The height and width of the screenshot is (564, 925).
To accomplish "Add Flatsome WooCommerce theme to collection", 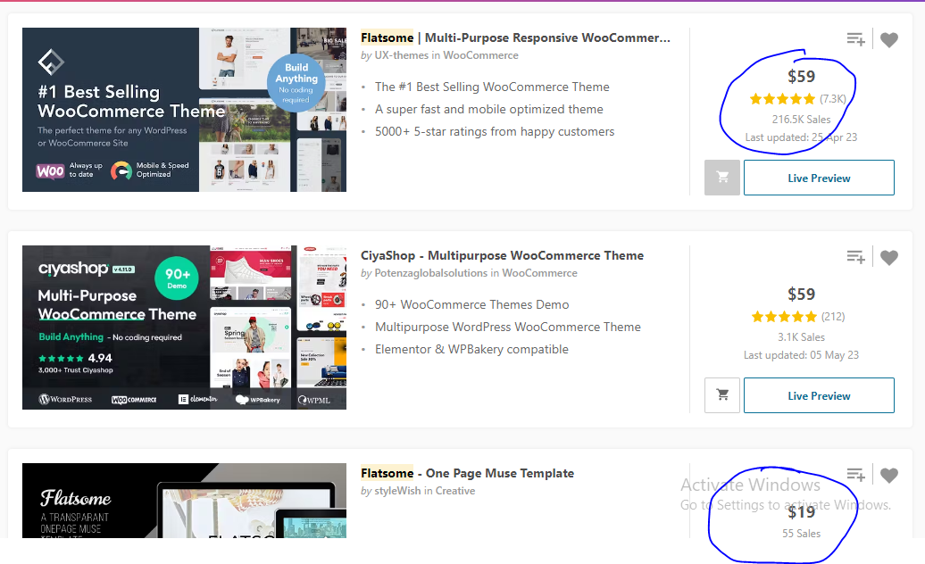I will pyautogui.click(x=855, y=39).
